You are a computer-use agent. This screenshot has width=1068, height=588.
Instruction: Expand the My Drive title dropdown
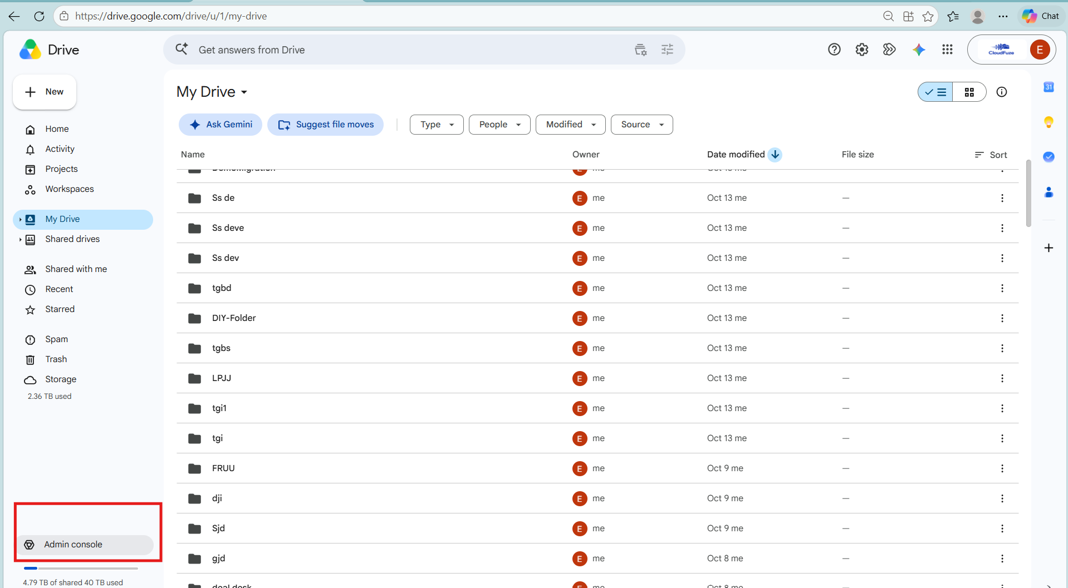pos(244,92)
